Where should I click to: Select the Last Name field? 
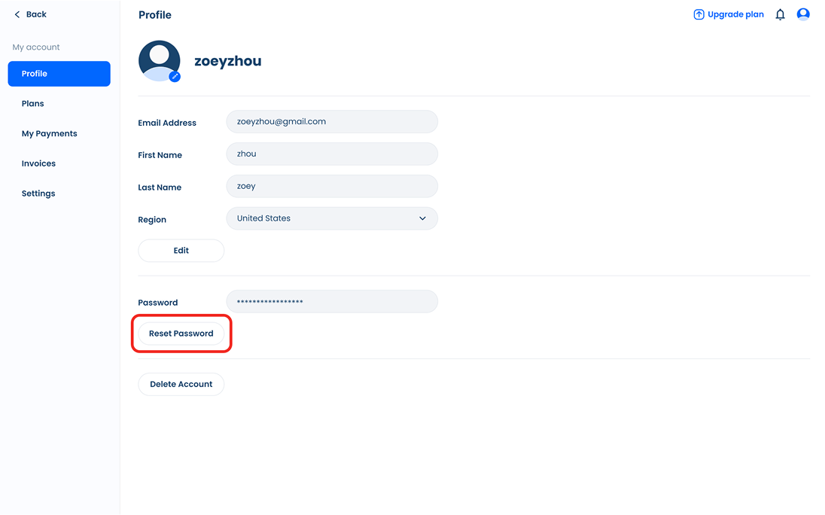pos(331,187)
